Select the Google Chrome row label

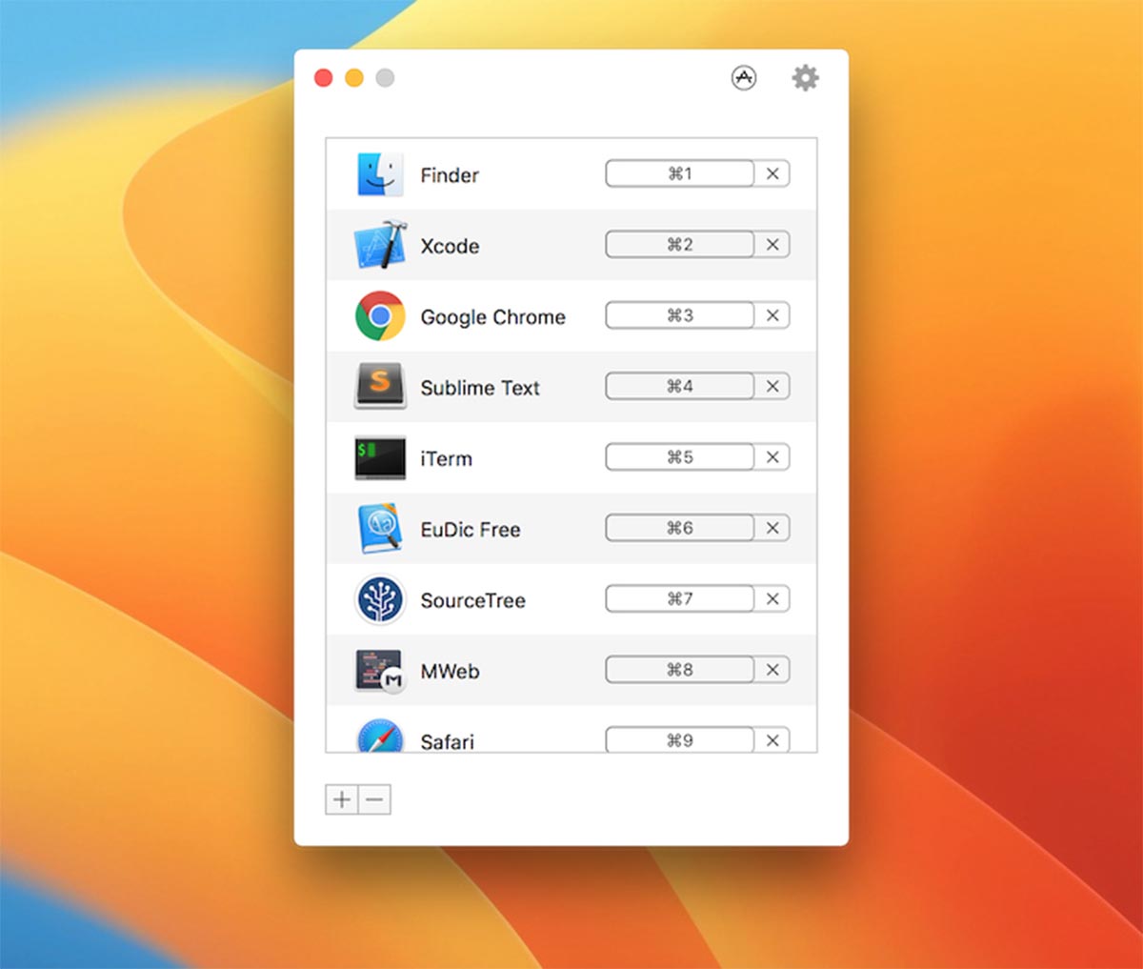click(493, 317)
